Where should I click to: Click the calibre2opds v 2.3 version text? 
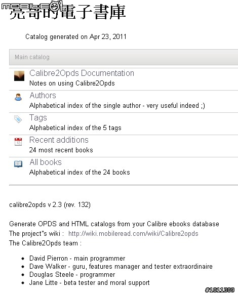click(x=50, y=204)
